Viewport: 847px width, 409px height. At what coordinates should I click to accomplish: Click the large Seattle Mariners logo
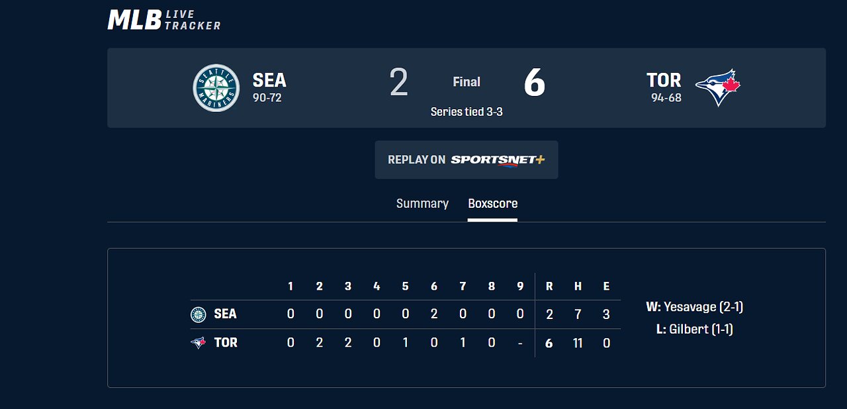point(216,88)
